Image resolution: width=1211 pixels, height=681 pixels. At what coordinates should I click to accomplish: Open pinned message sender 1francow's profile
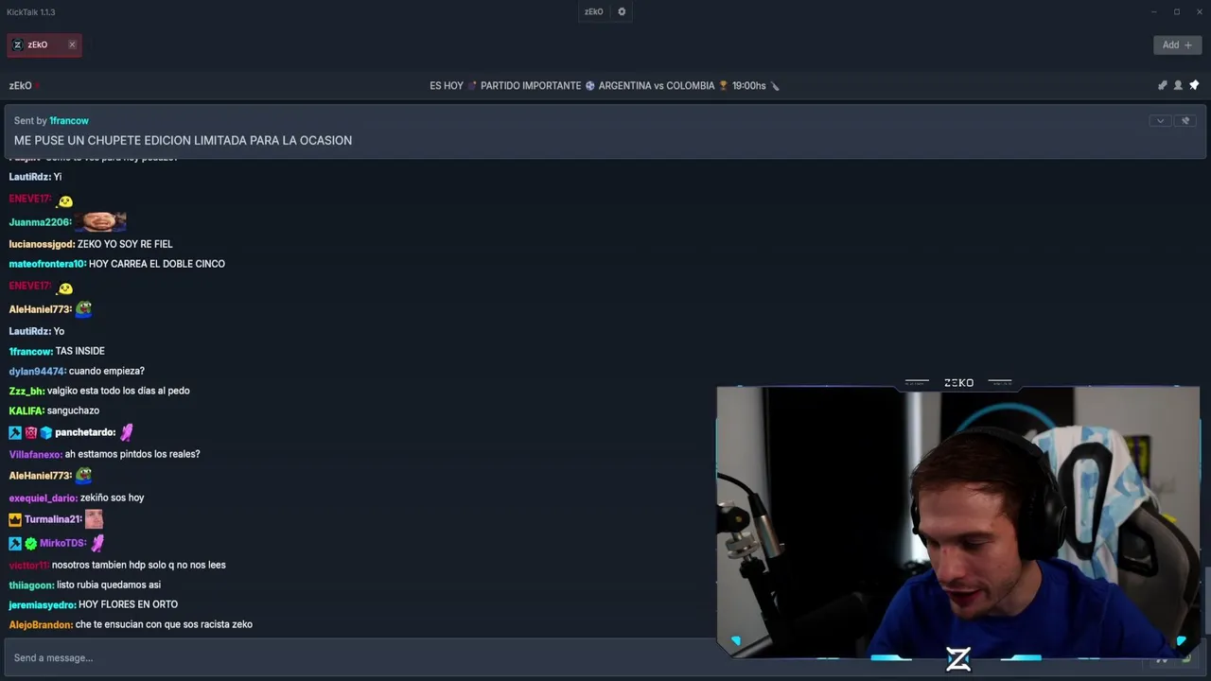pos(69,121)
